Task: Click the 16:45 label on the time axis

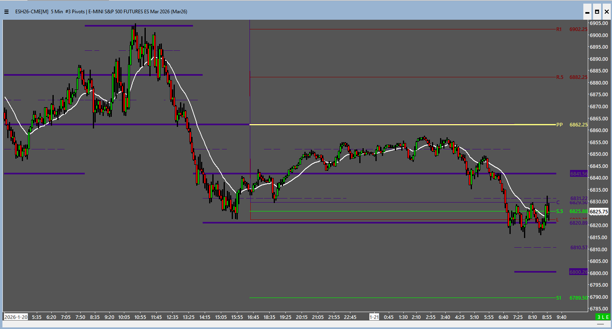Action: [x=253, y=317]
